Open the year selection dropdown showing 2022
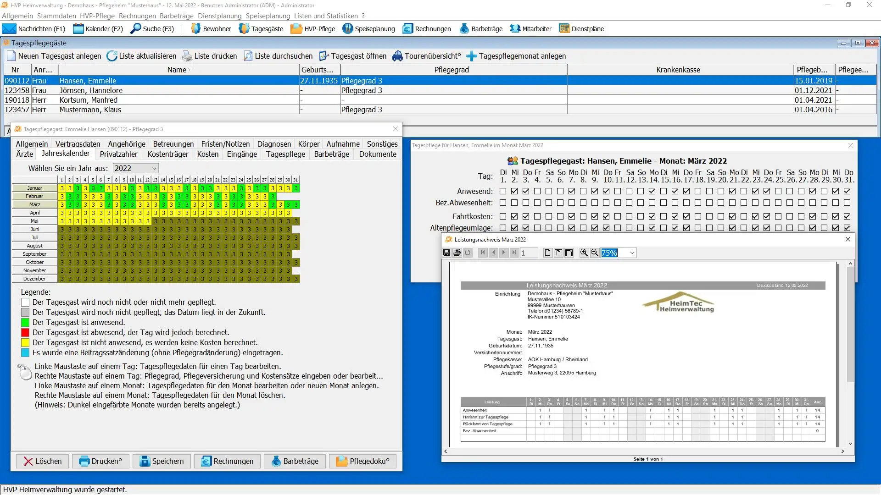The width and height of the screenshot is (881, 495). point(154,169)
